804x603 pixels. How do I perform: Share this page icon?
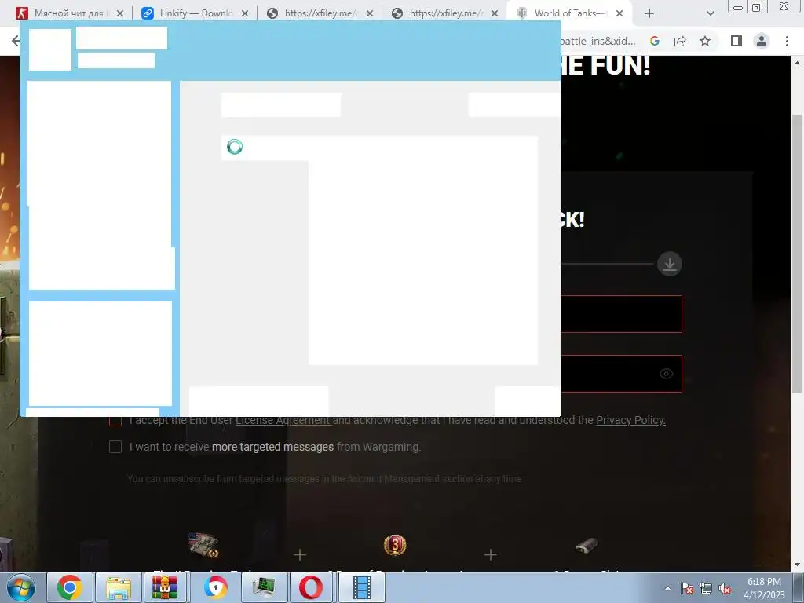pos(680,41)
